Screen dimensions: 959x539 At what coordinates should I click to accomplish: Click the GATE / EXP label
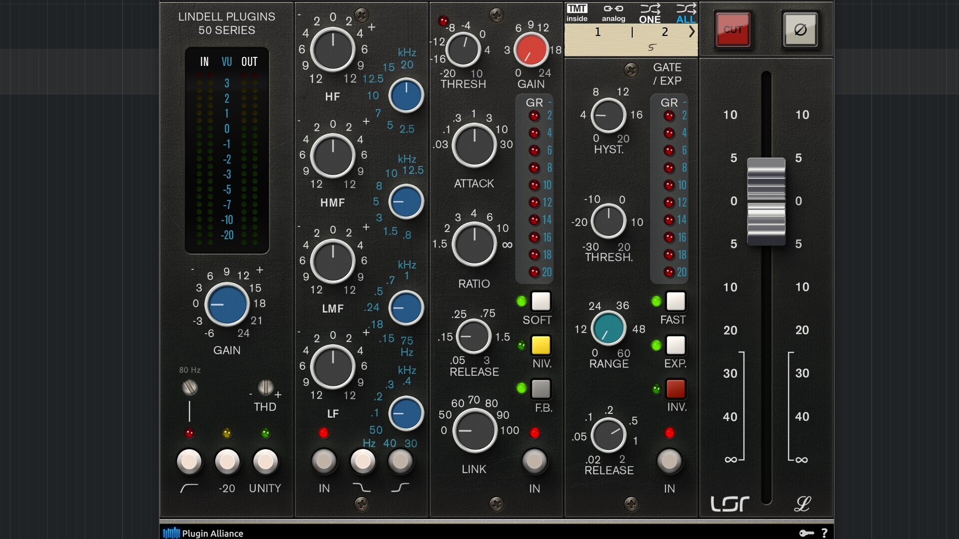pyautogui.click(x=667, y=74)
